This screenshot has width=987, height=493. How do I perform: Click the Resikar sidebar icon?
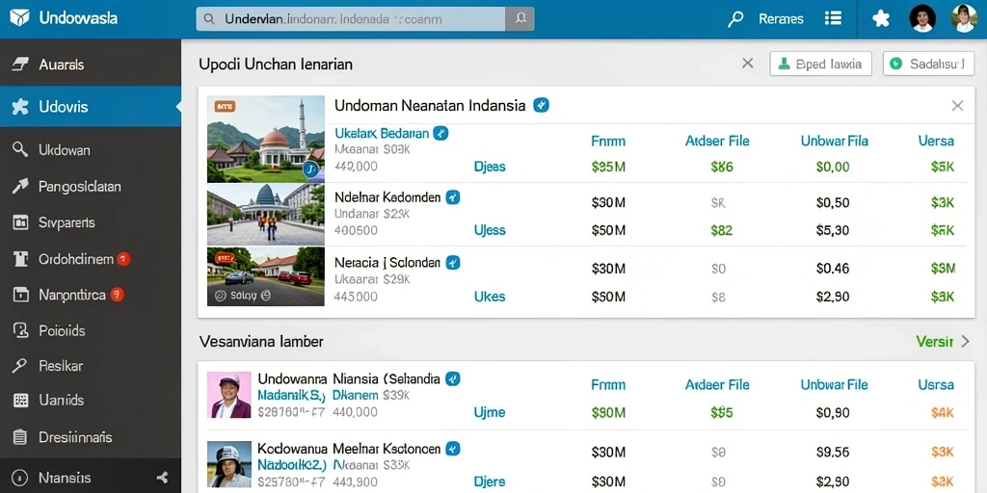point(20,365)
